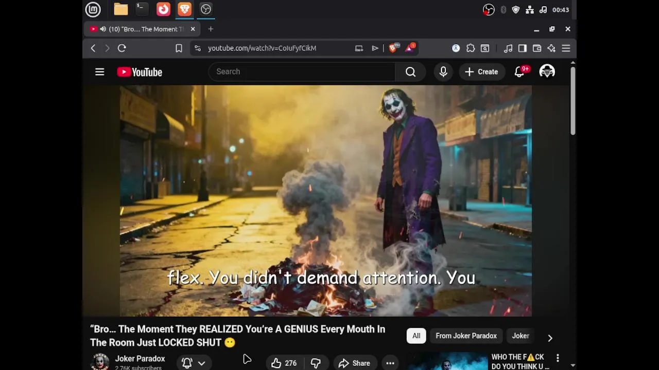Open the account avatar menu
This screenshot has height=370, width=659.
click(547, 72)
